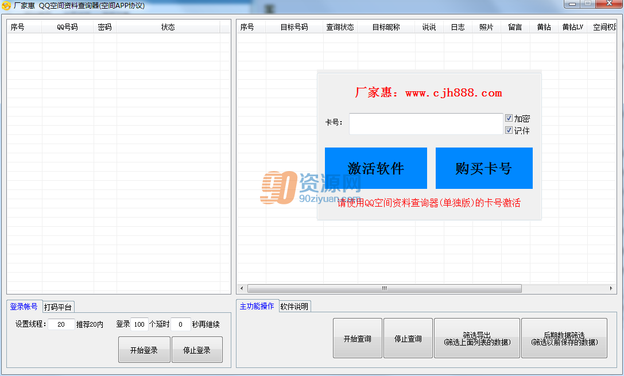
Task: Open the 软件说明 tab
Action: [294, 307]
